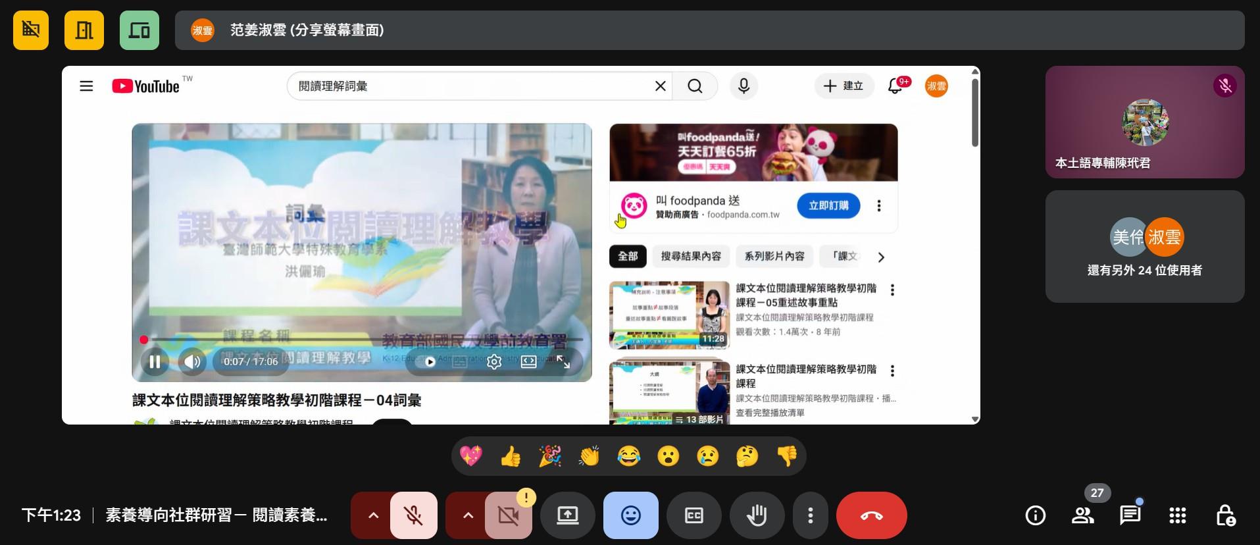Unmute the microphone
Screen dimensions: 1260x545
(414, 515)
